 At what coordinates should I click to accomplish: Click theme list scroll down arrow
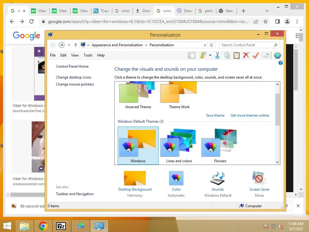277,162
